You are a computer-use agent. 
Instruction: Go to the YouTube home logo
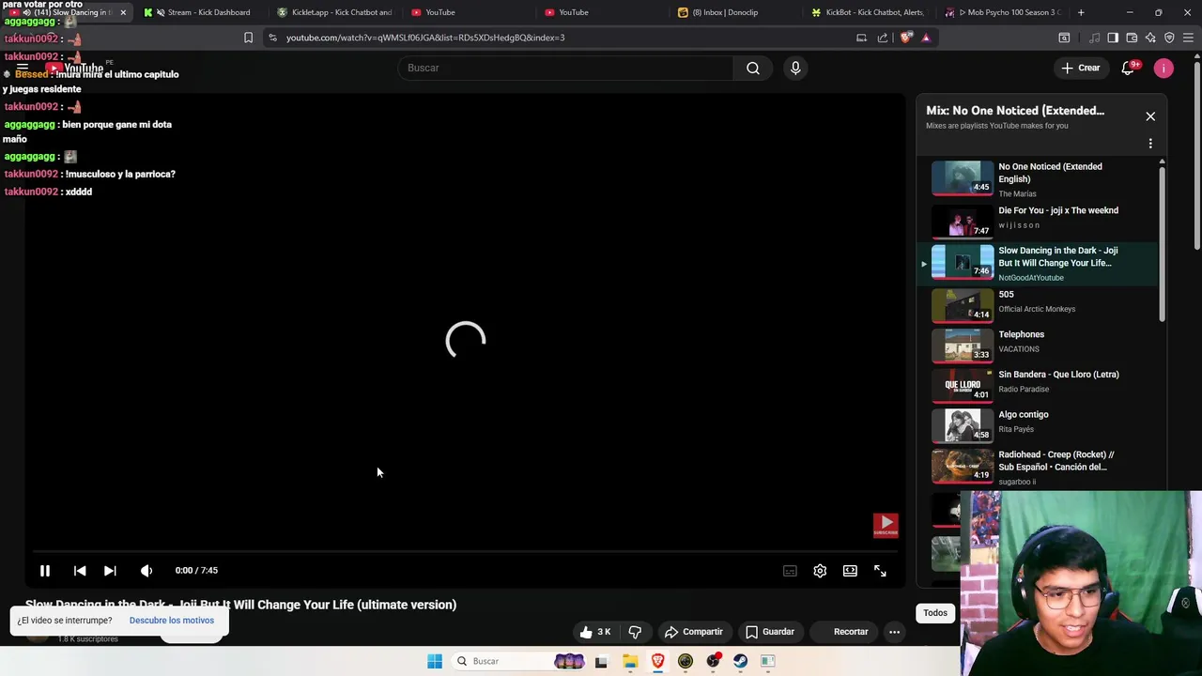75,68
